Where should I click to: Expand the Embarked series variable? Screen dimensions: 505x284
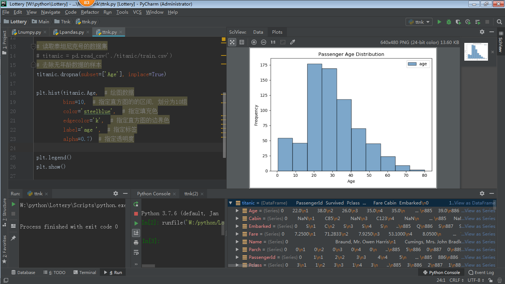point(238,226)
